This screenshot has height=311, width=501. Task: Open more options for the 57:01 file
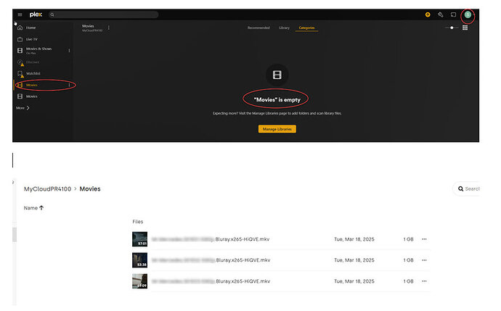424,239
